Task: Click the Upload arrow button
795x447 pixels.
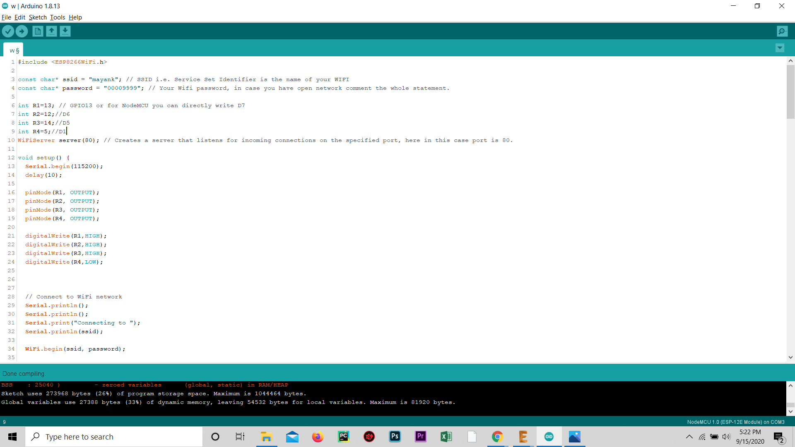Action: [x=22, y=31]
